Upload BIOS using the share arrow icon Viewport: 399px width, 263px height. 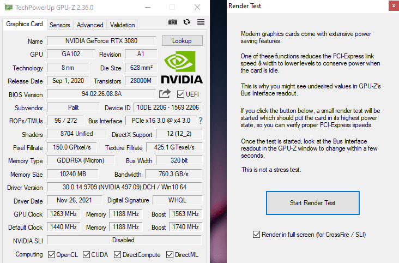pyautogui.click(x=165, y=94)
